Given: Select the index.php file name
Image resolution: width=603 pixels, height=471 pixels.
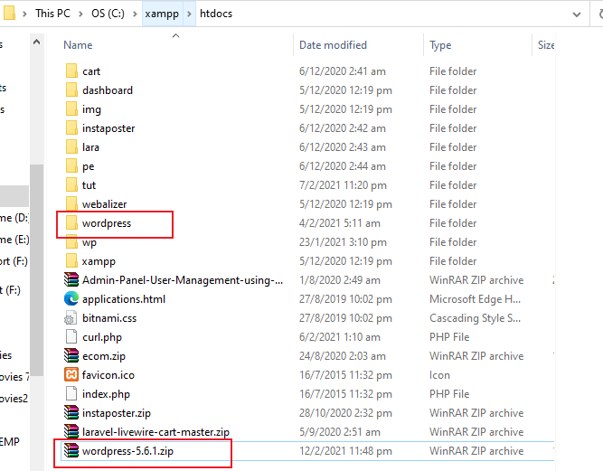Looking at the screenshot, I should coord(106,394).
